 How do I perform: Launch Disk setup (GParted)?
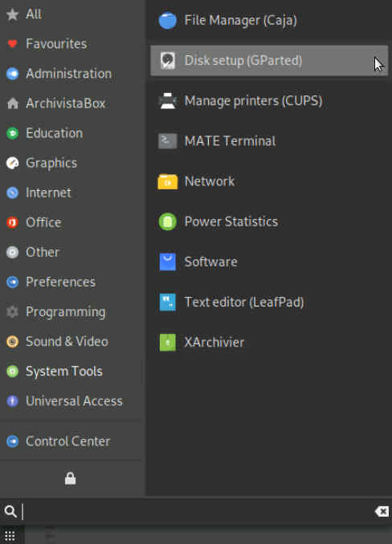pos(269,61)
